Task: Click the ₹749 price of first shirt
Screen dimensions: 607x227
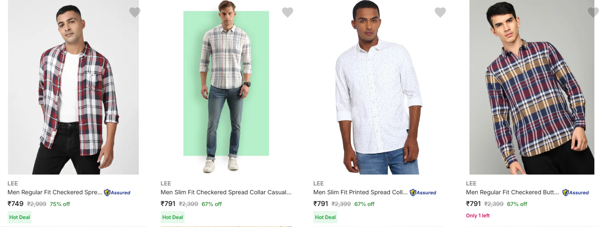Action: [16, 204]
